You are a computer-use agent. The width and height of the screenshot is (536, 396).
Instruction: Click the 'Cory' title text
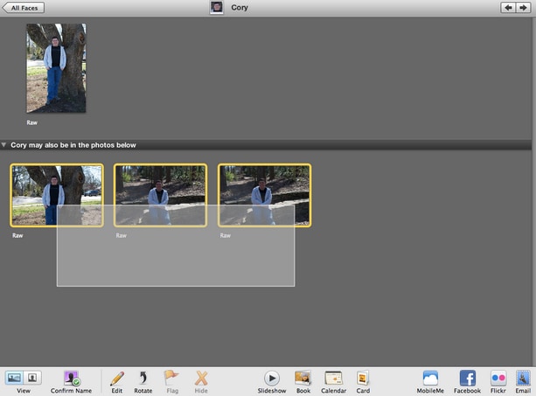tap(240, 8)
